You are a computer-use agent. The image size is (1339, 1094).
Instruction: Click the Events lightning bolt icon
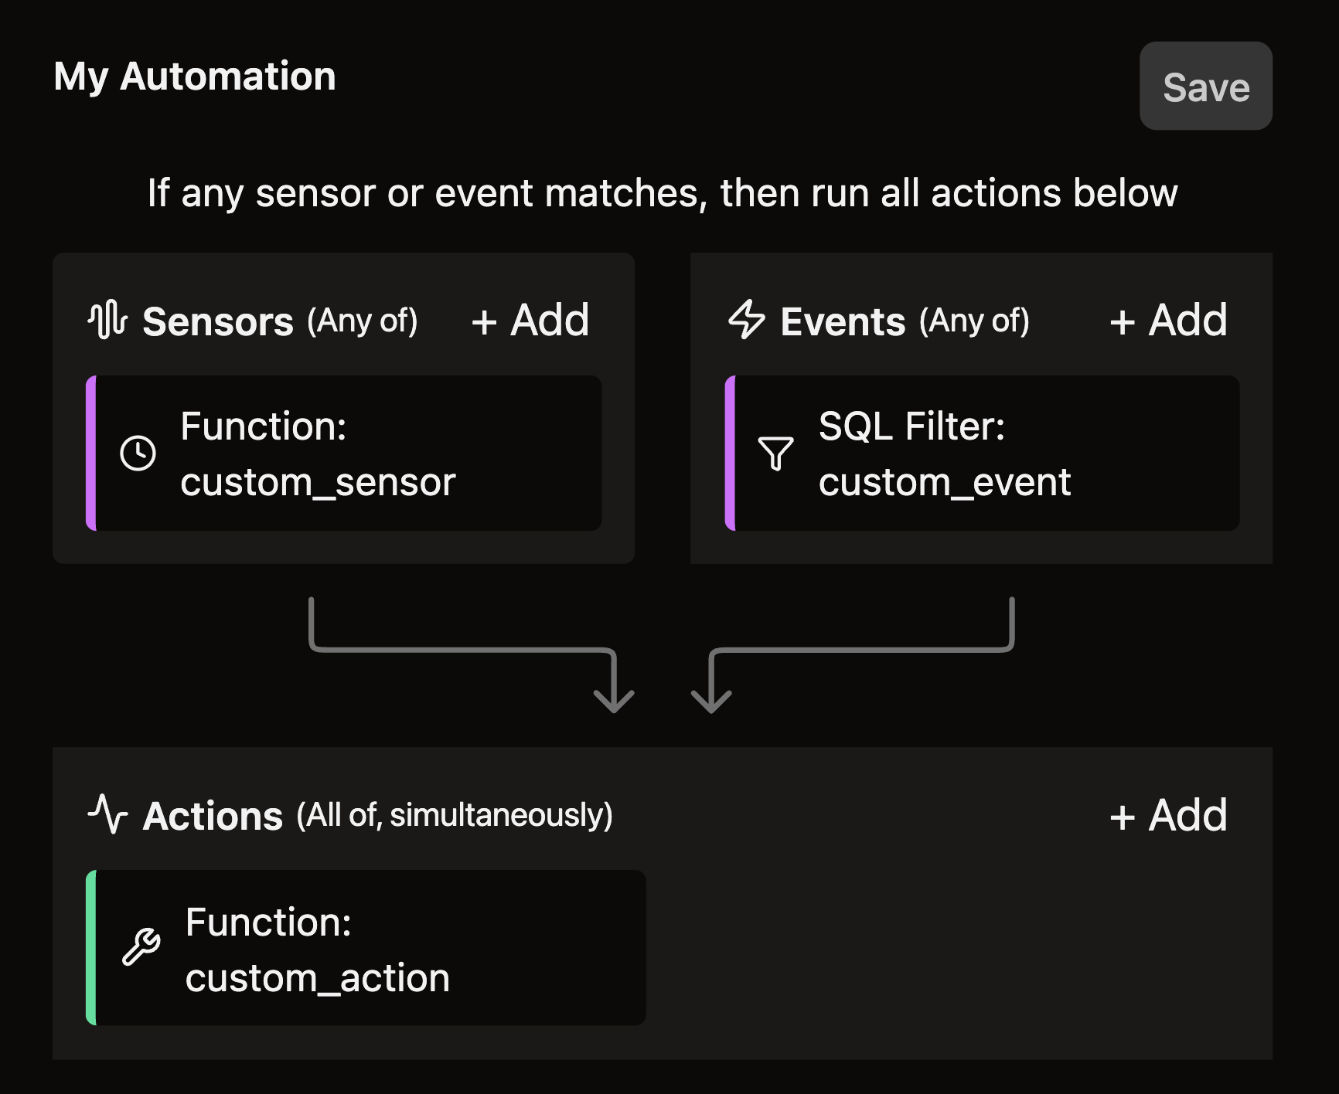(746, 320)
